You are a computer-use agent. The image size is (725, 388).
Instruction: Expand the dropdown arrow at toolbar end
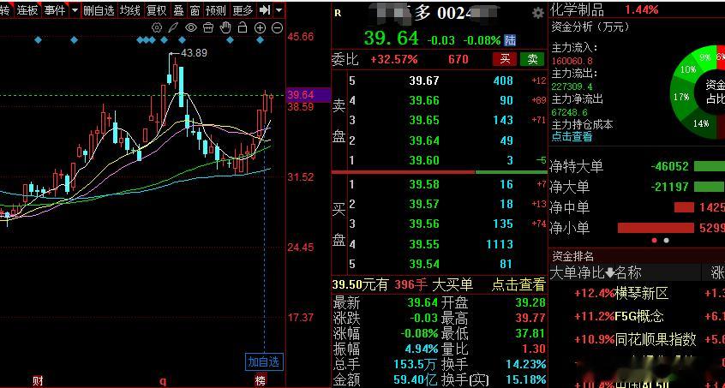tap(279, 9)
